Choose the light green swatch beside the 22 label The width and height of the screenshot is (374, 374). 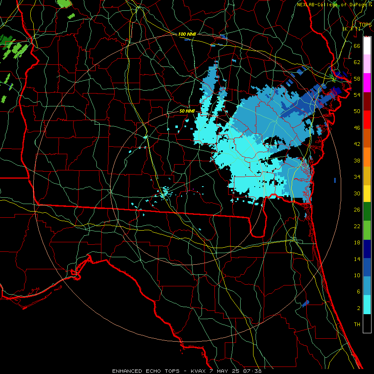(x=367, y=230)
